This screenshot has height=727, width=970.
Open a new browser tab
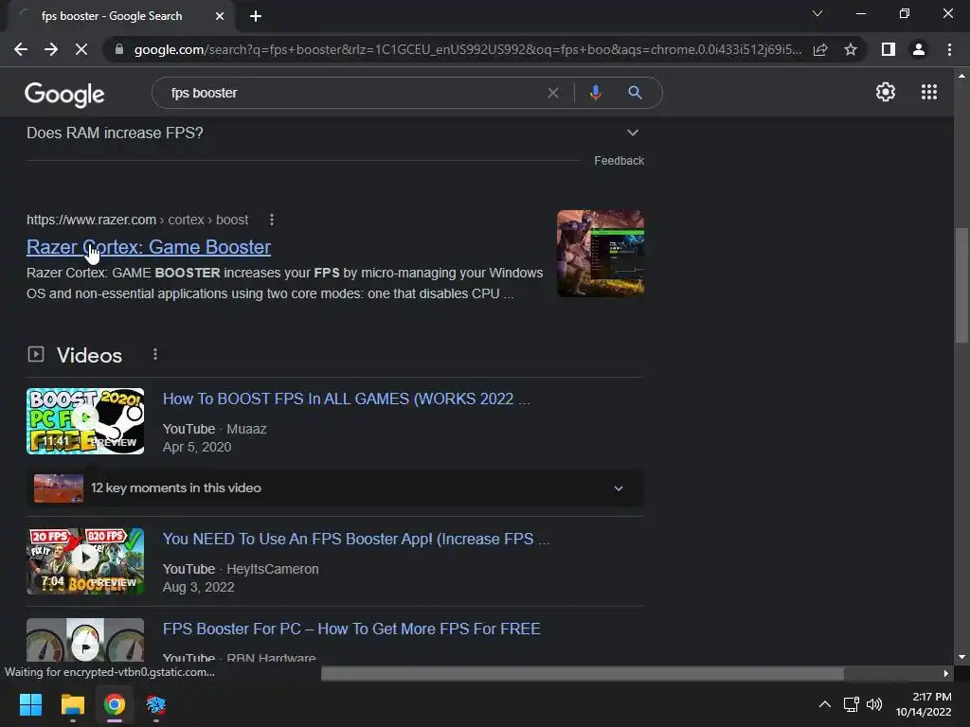pos(256,16)
